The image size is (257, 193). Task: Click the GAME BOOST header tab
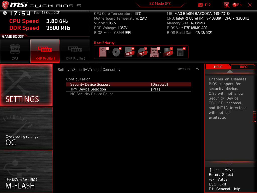[13, 36]
